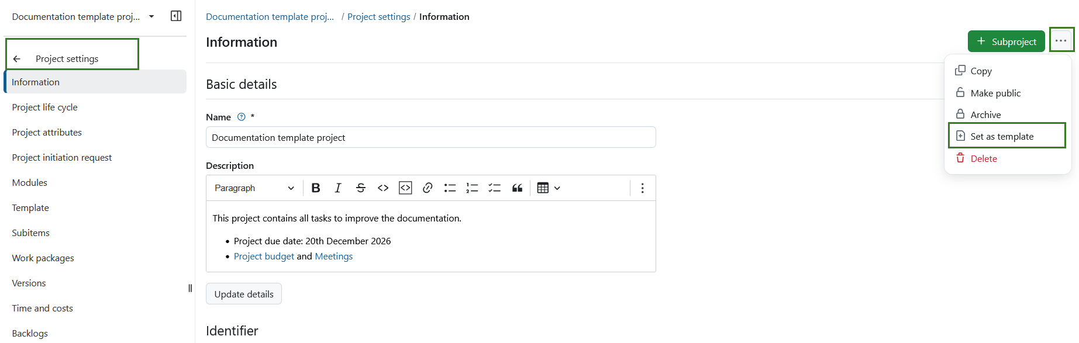The width and height of the screenshot is (1079, 343).
Task: Toggle italic formatting in description editor
Action: [x=338, y=188]
